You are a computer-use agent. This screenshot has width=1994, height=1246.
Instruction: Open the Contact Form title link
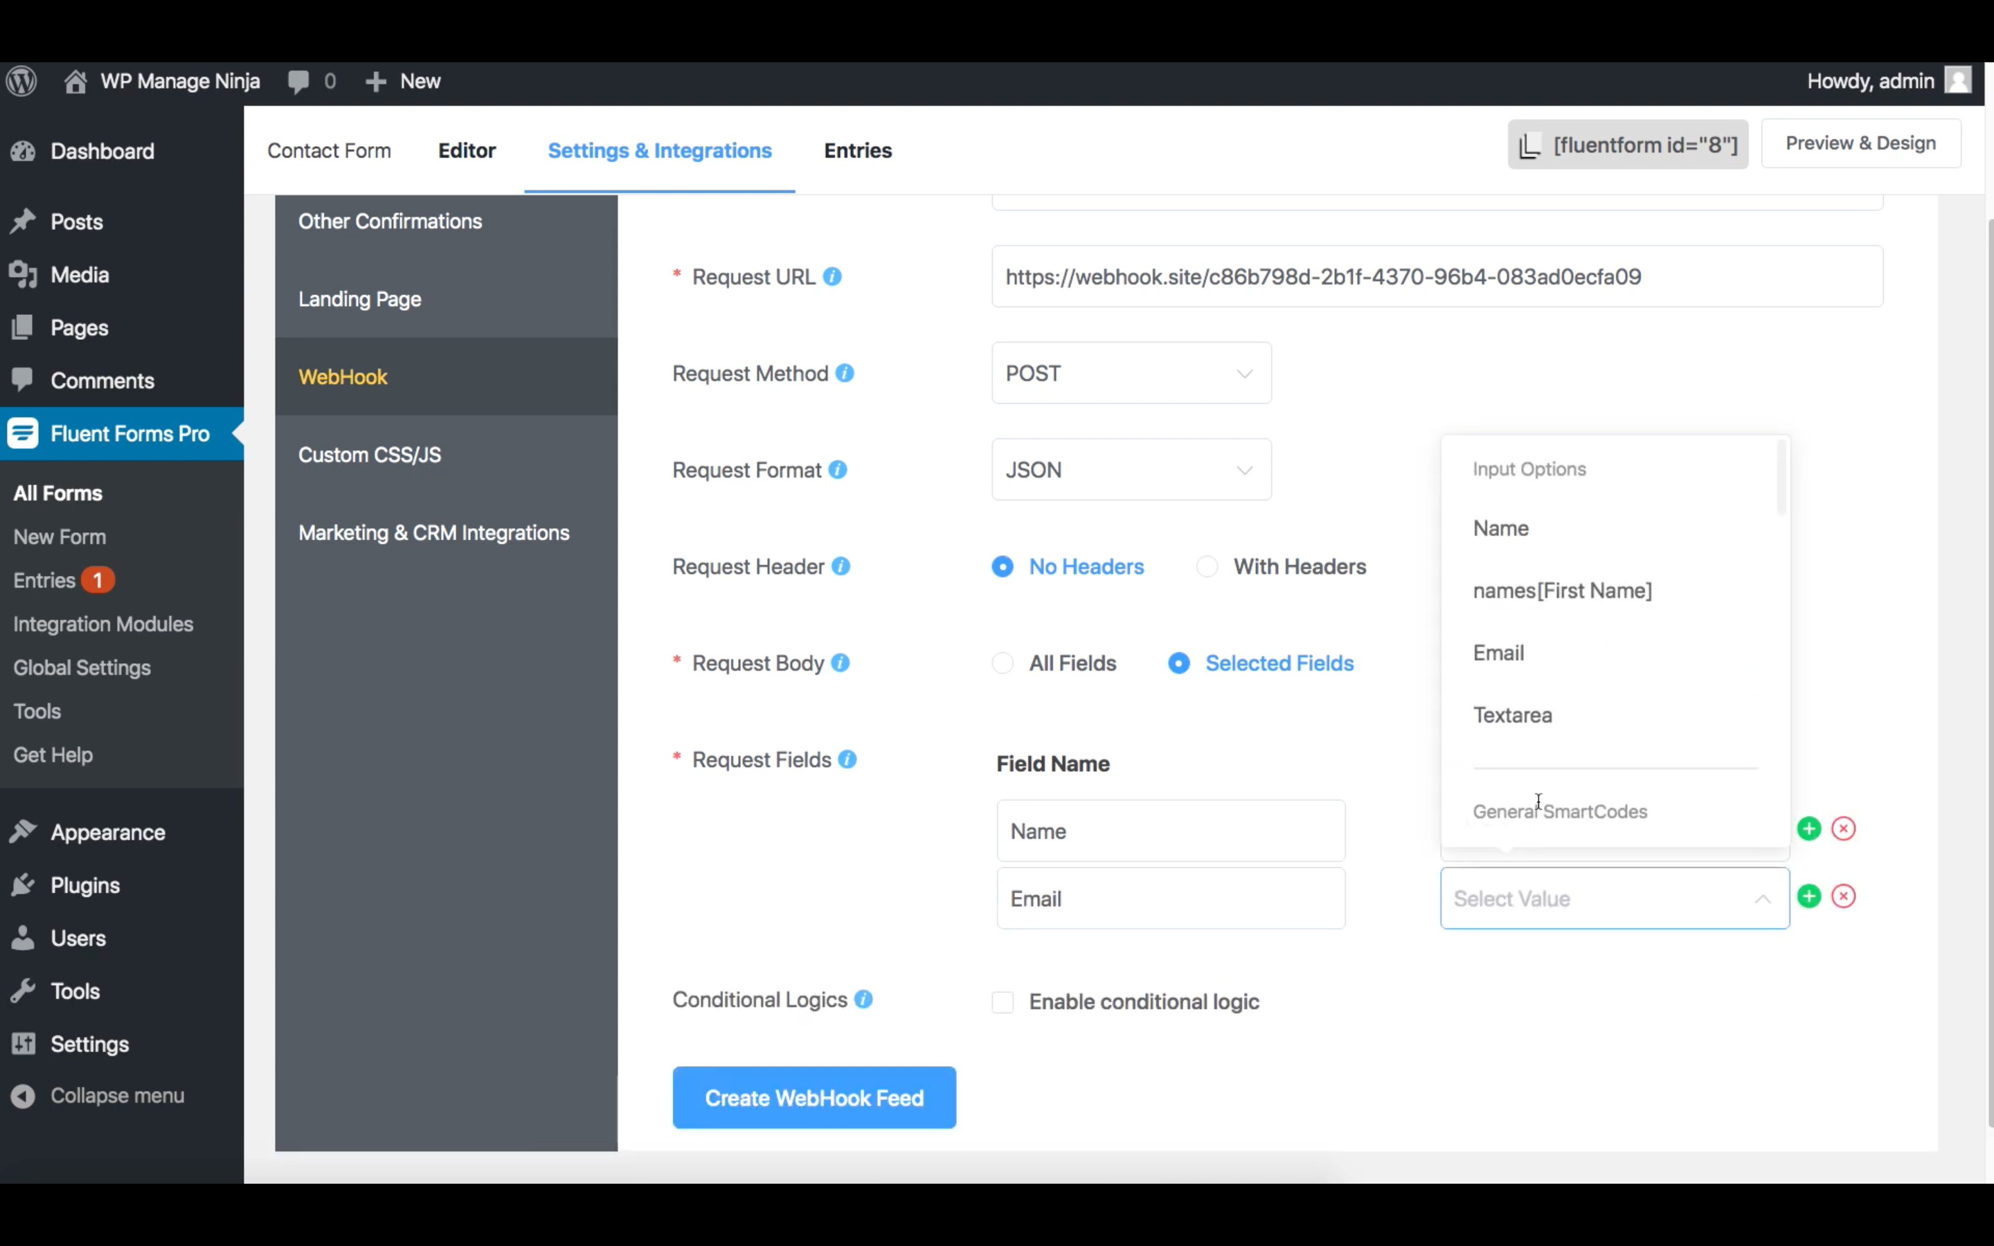click(329, 151)
